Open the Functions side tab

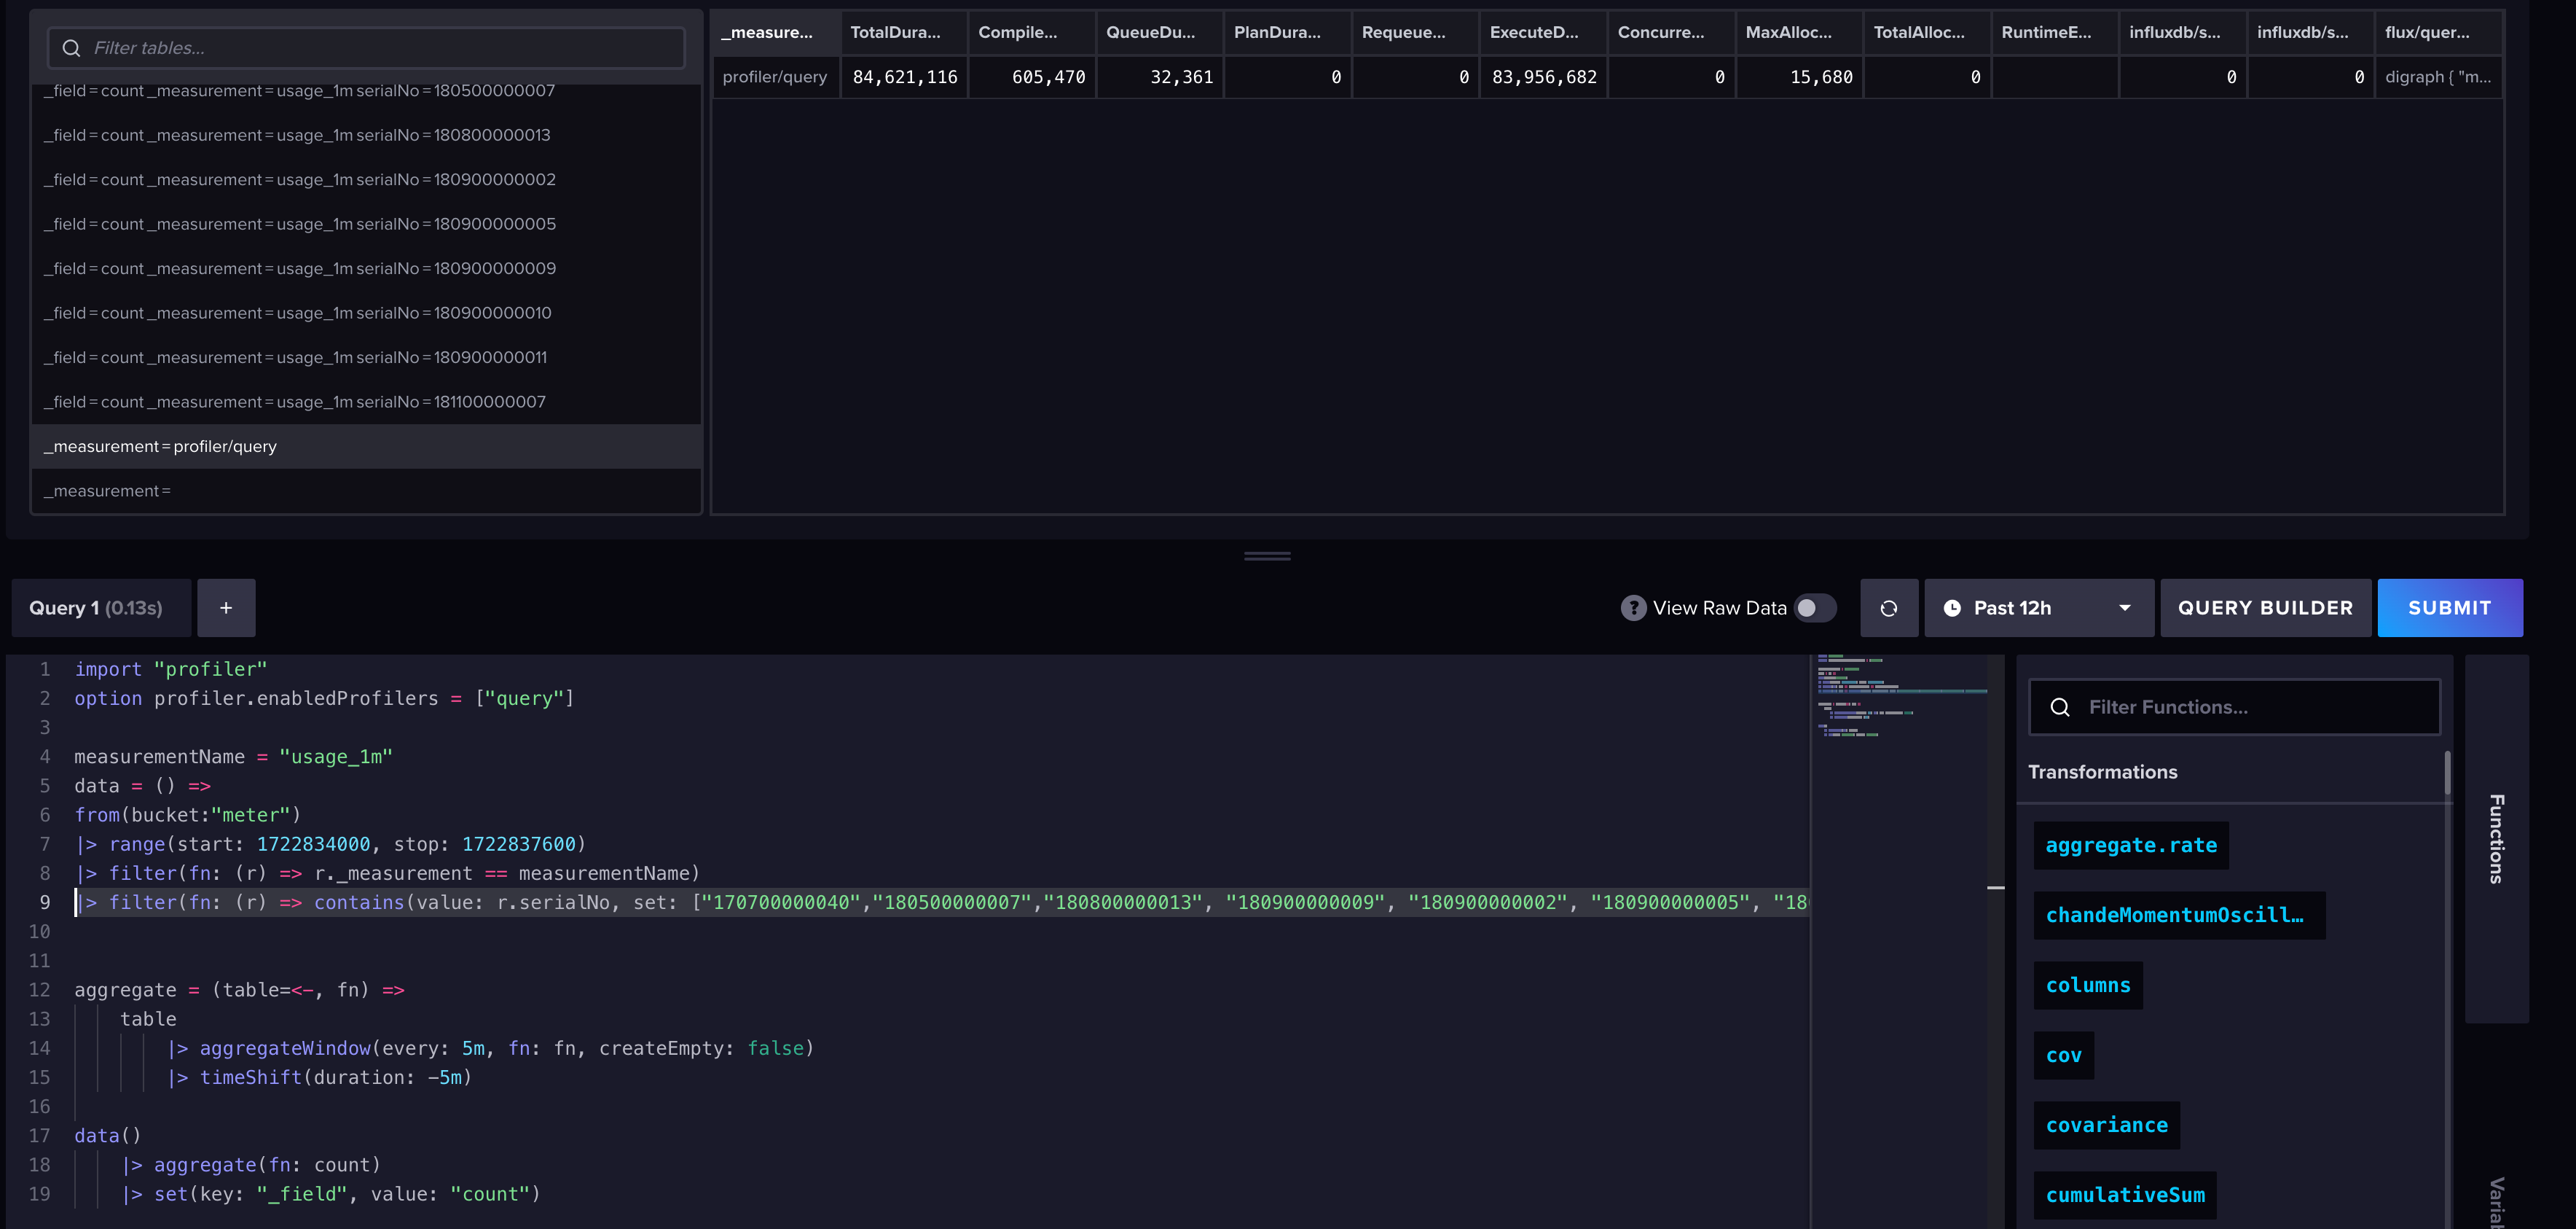click(2496, 839)
